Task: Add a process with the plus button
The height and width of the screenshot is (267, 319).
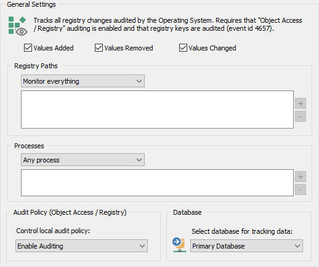Action: click(x=301, y=177)
